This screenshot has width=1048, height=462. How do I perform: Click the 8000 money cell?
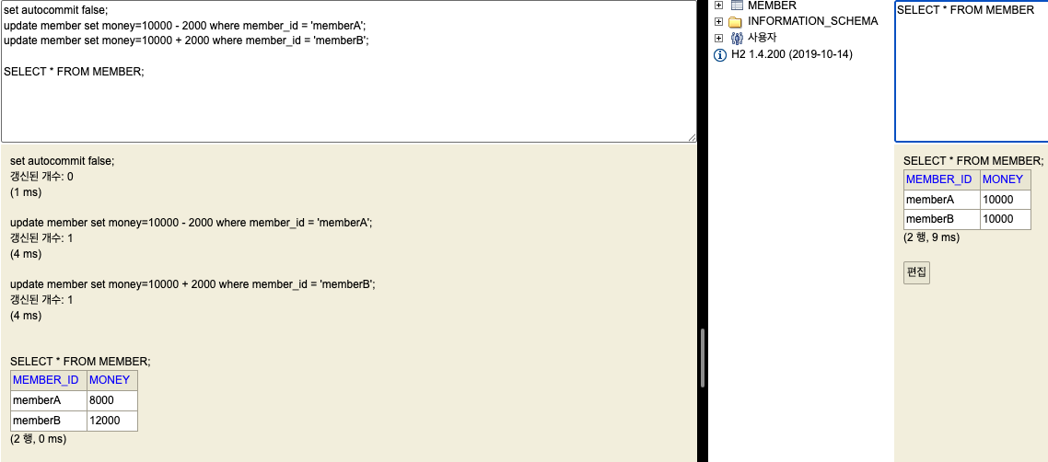112,400
